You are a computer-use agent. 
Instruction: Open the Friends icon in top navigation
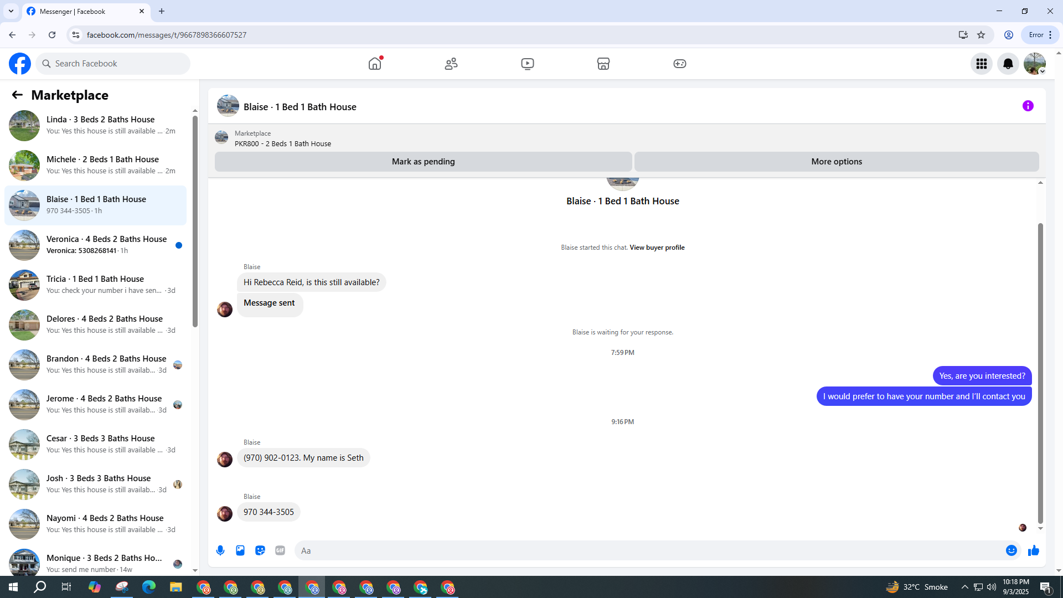pos(451,64)
